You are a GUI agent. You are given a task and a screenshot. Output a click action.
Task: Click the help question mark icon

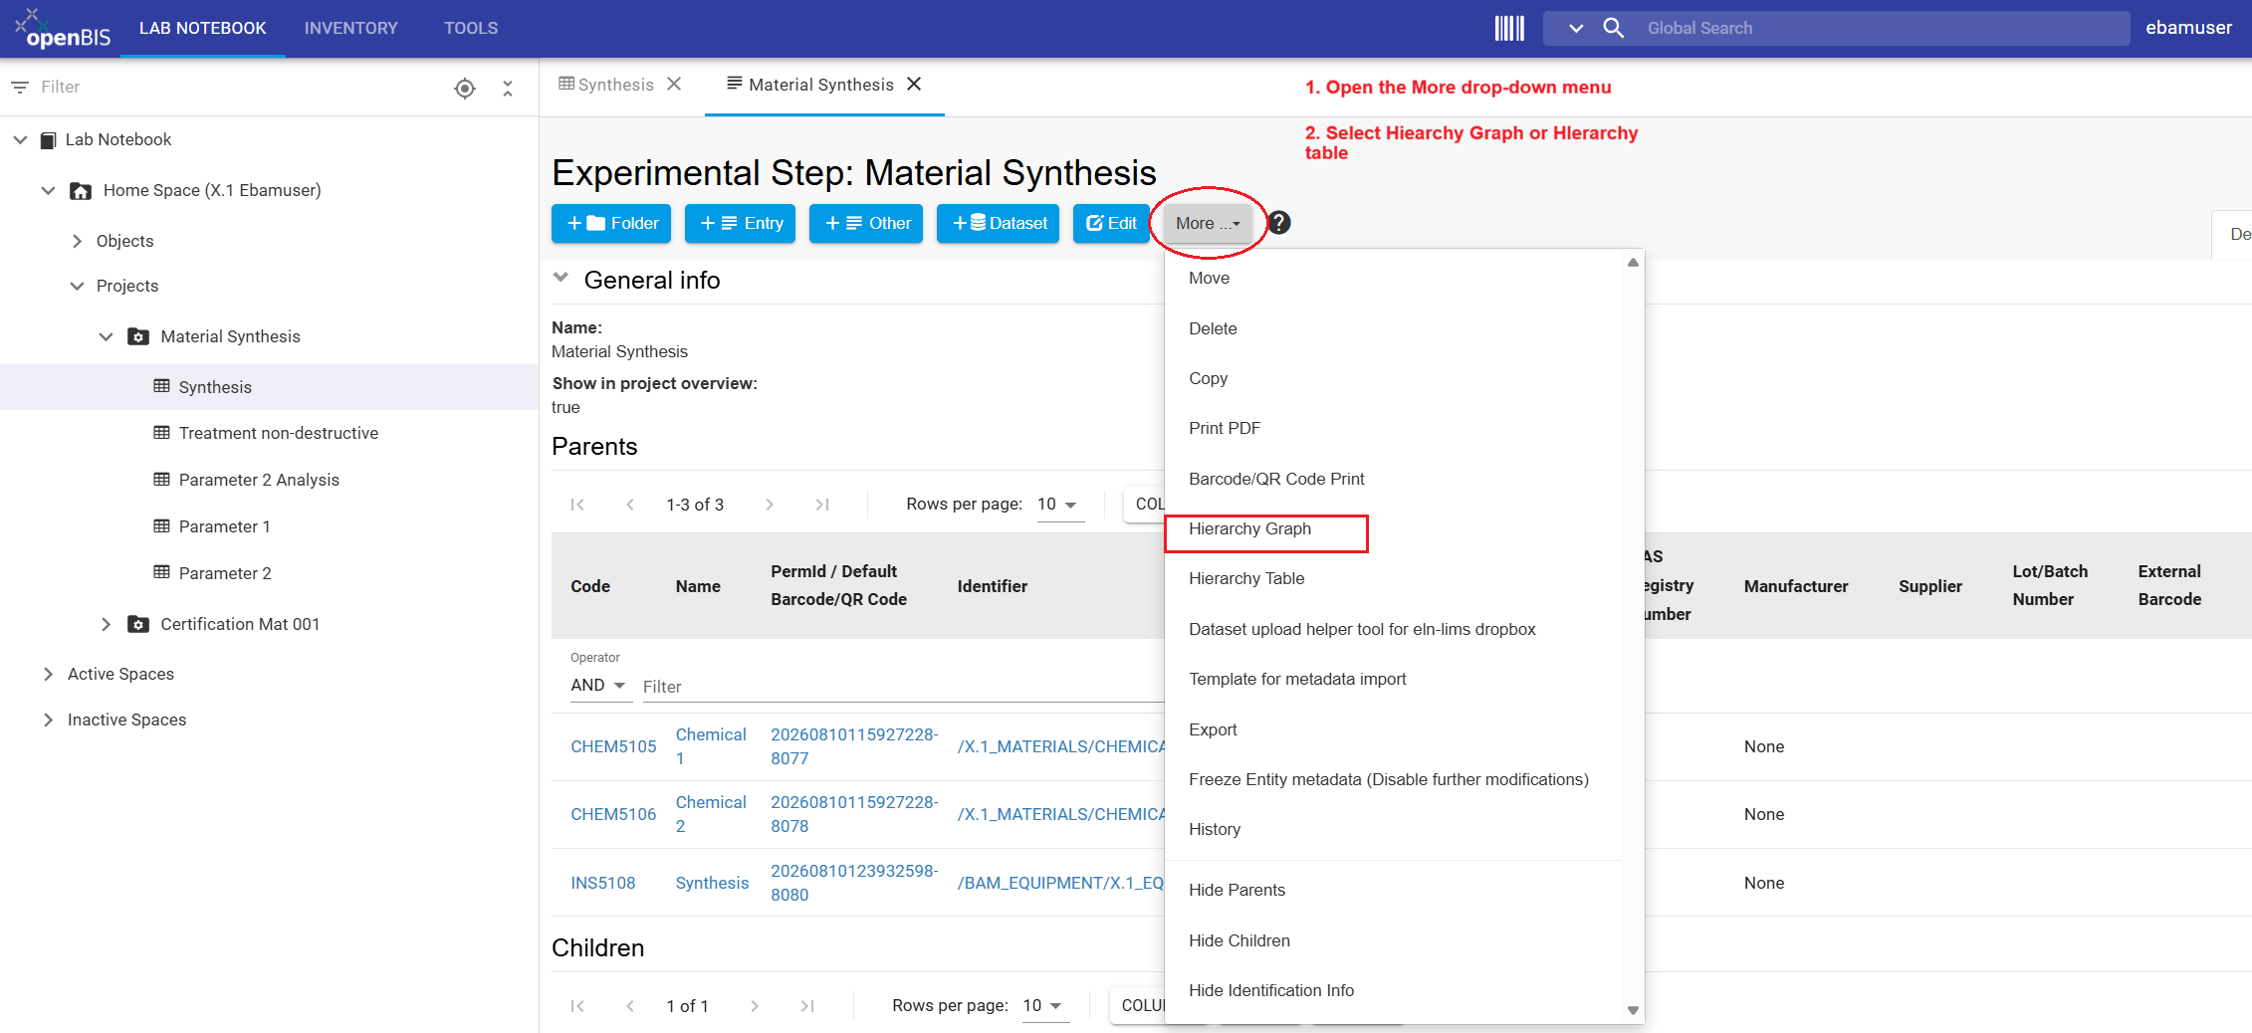(x=1279, y=223)
